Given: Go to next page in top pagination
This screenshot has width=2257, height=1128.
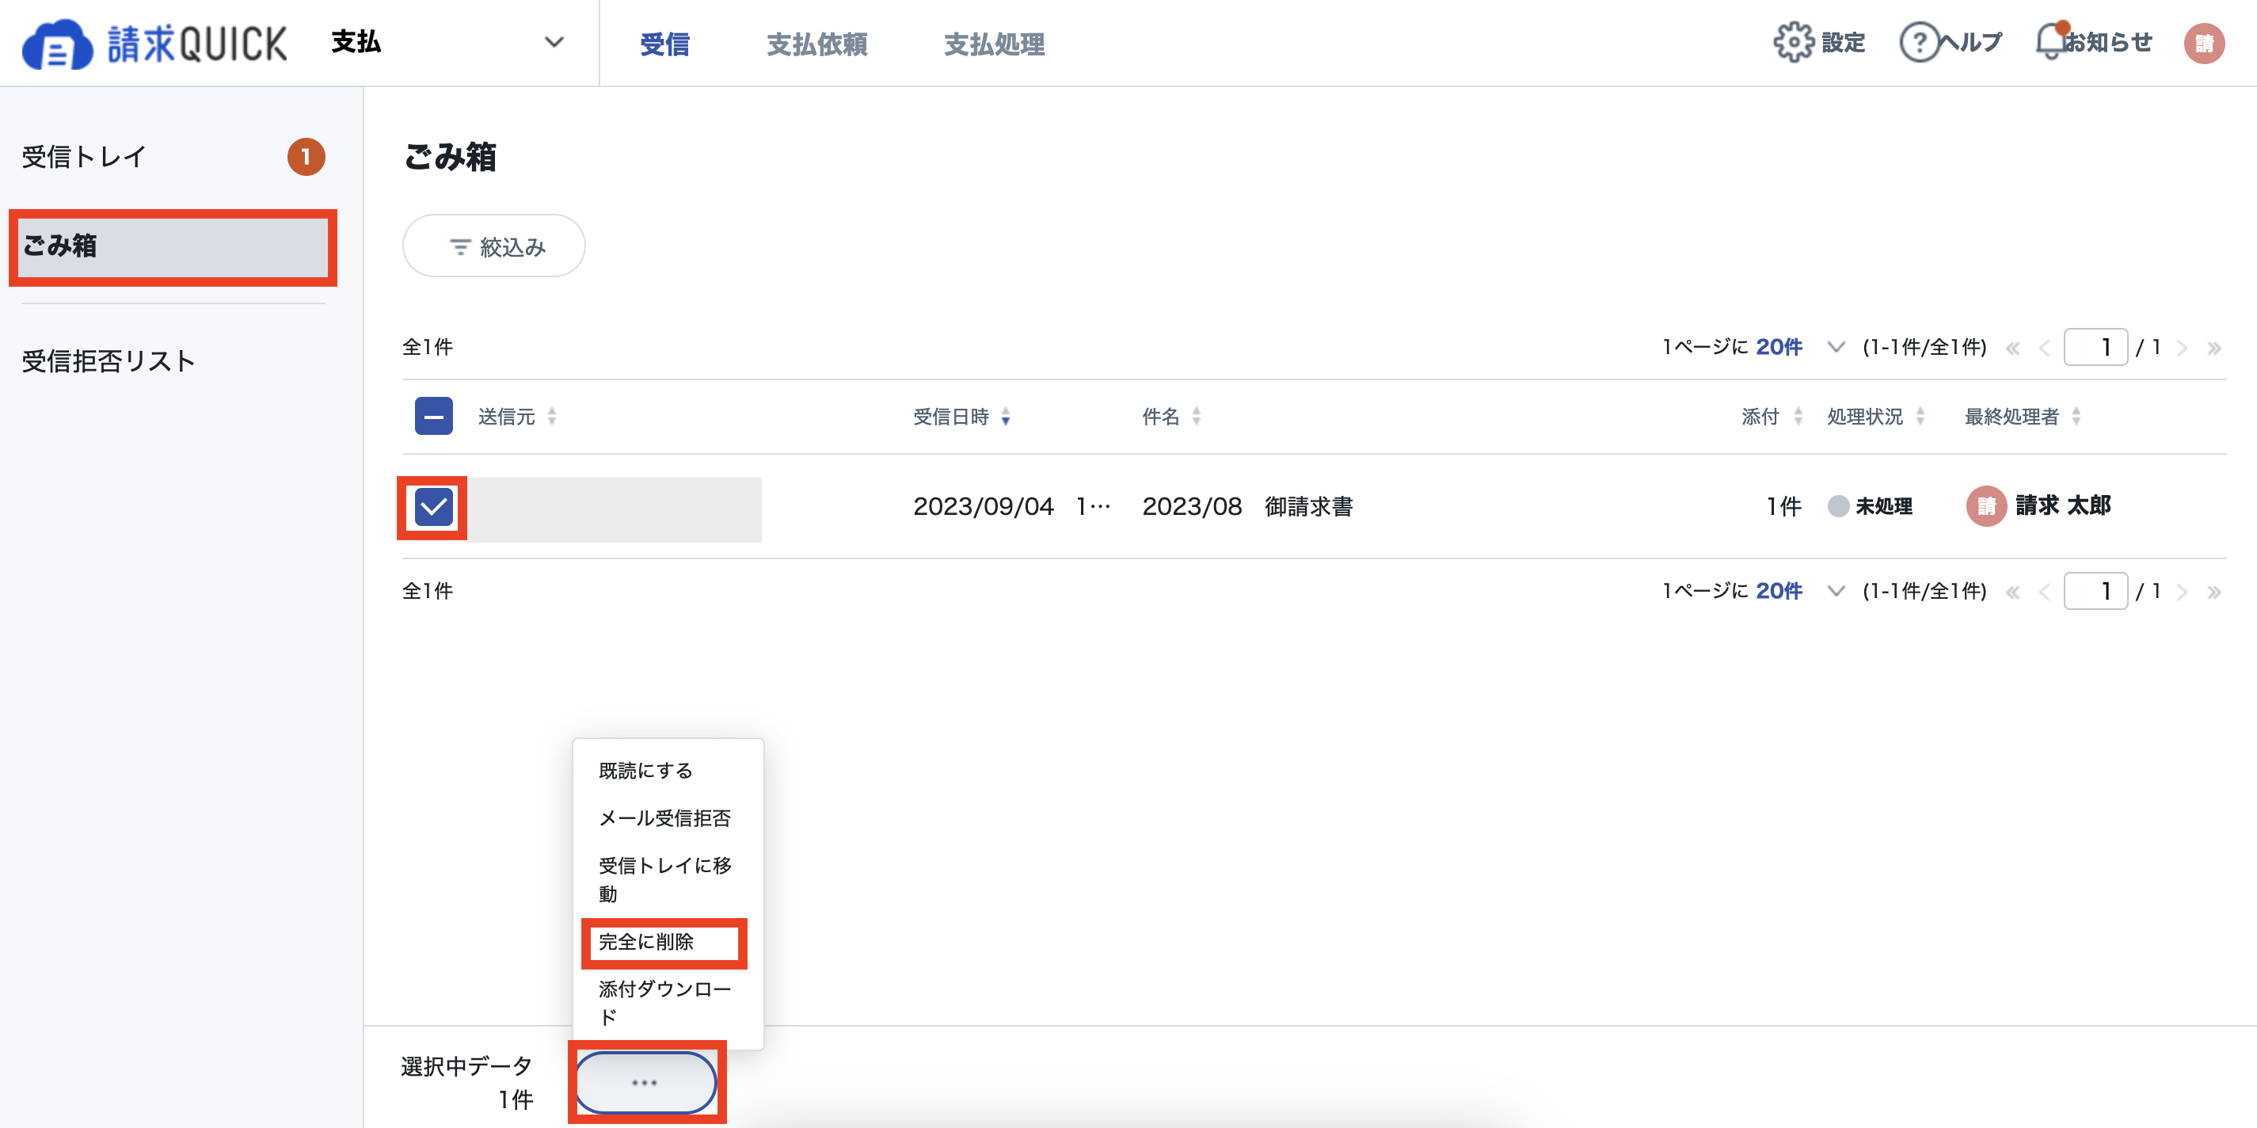Looking at the screenshot, I should pos(2182,348).
